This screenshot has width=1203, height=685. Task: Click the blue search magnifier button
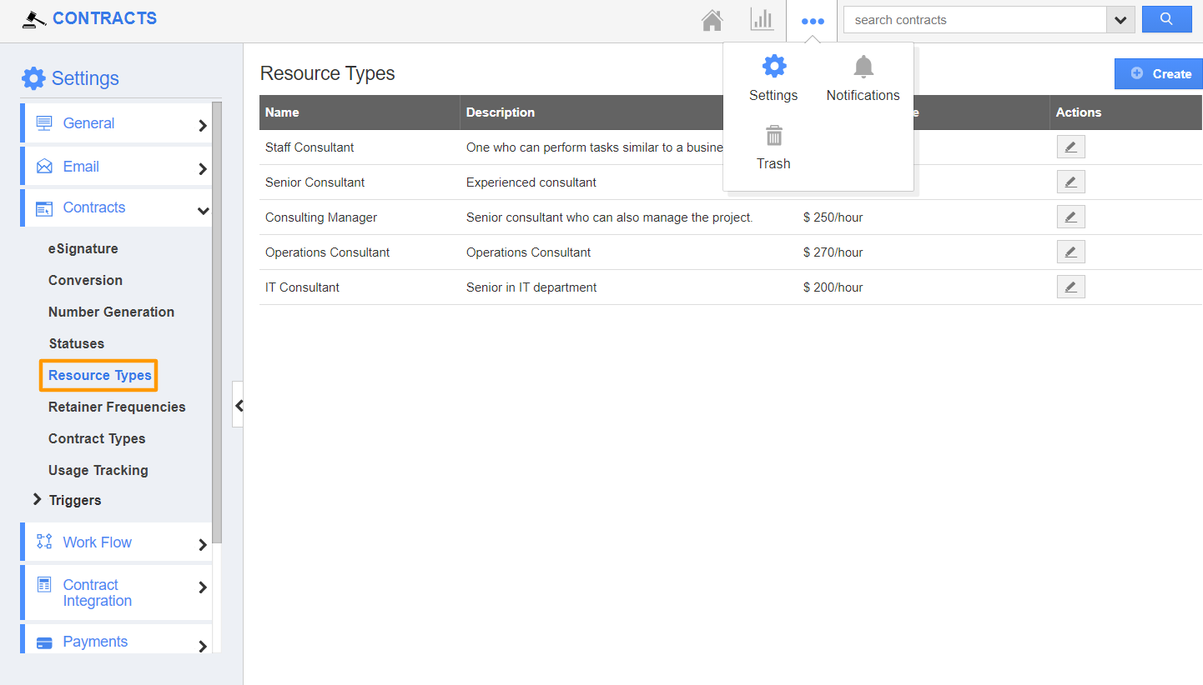[x=1166, y=18]
